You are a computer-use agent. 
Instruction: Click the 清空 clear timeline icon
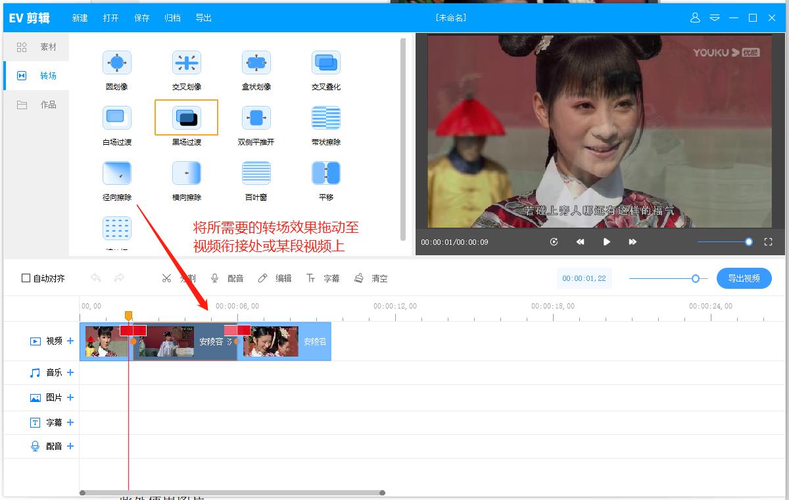(x=359, y=278)
